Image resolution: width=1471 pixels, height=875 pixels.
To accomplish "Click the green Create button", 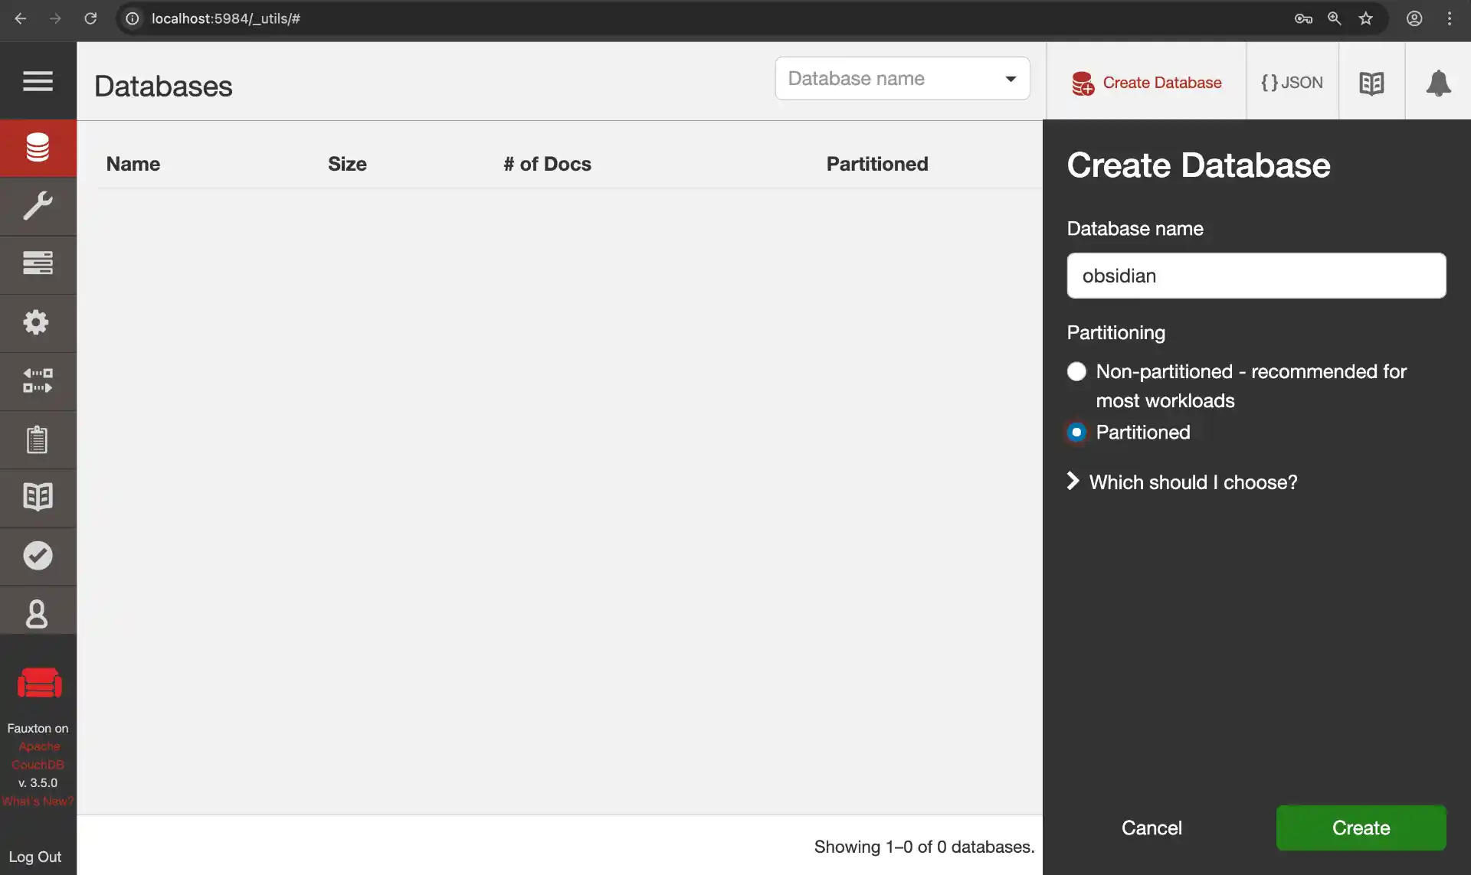I will click(1361, 828).
